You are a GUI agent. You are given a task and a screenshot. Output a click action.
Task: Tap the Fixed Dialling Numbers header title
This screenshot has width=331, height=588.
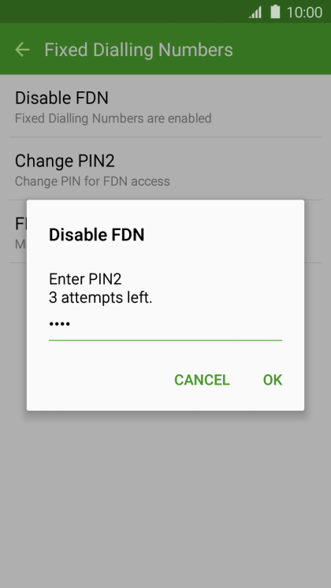pyautogui.click(x=139, y=50)
